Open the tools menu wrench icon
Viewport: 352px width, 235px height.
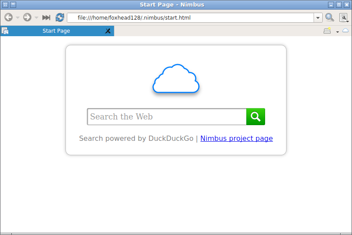click(344, 18)
